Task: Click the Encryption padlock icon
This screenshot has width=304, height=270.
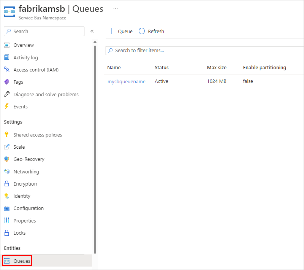Action: [x=7, y=184]
